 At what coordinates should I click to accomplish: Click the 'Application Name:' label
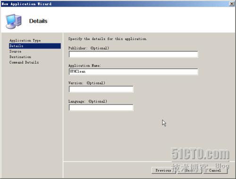[x=84, y=65]
